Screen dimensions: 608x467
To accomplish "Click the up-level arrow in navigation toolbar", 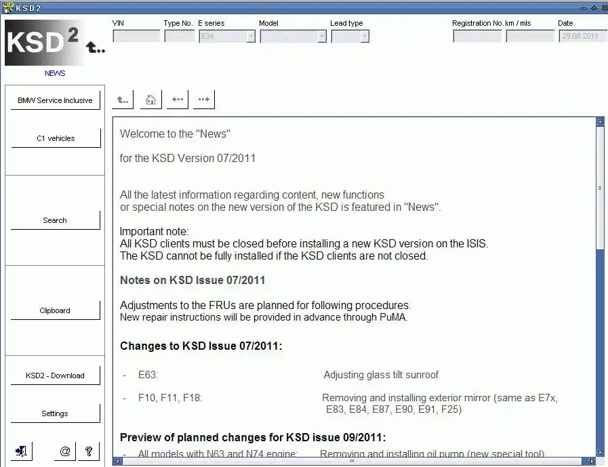I will point(123,100).
